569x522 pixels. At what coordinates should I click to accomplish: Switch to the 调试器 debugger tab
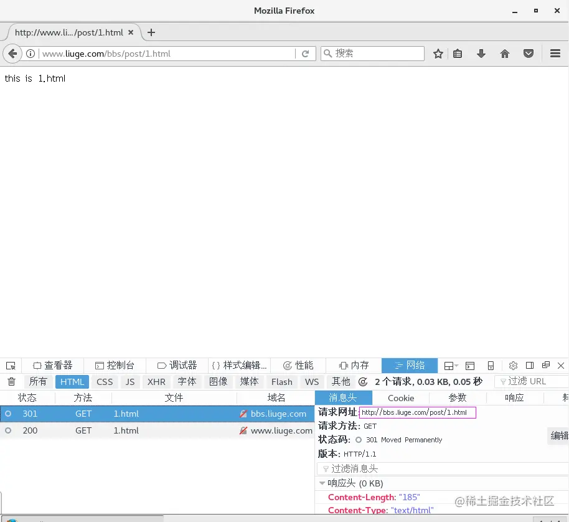tap(177, 366)
